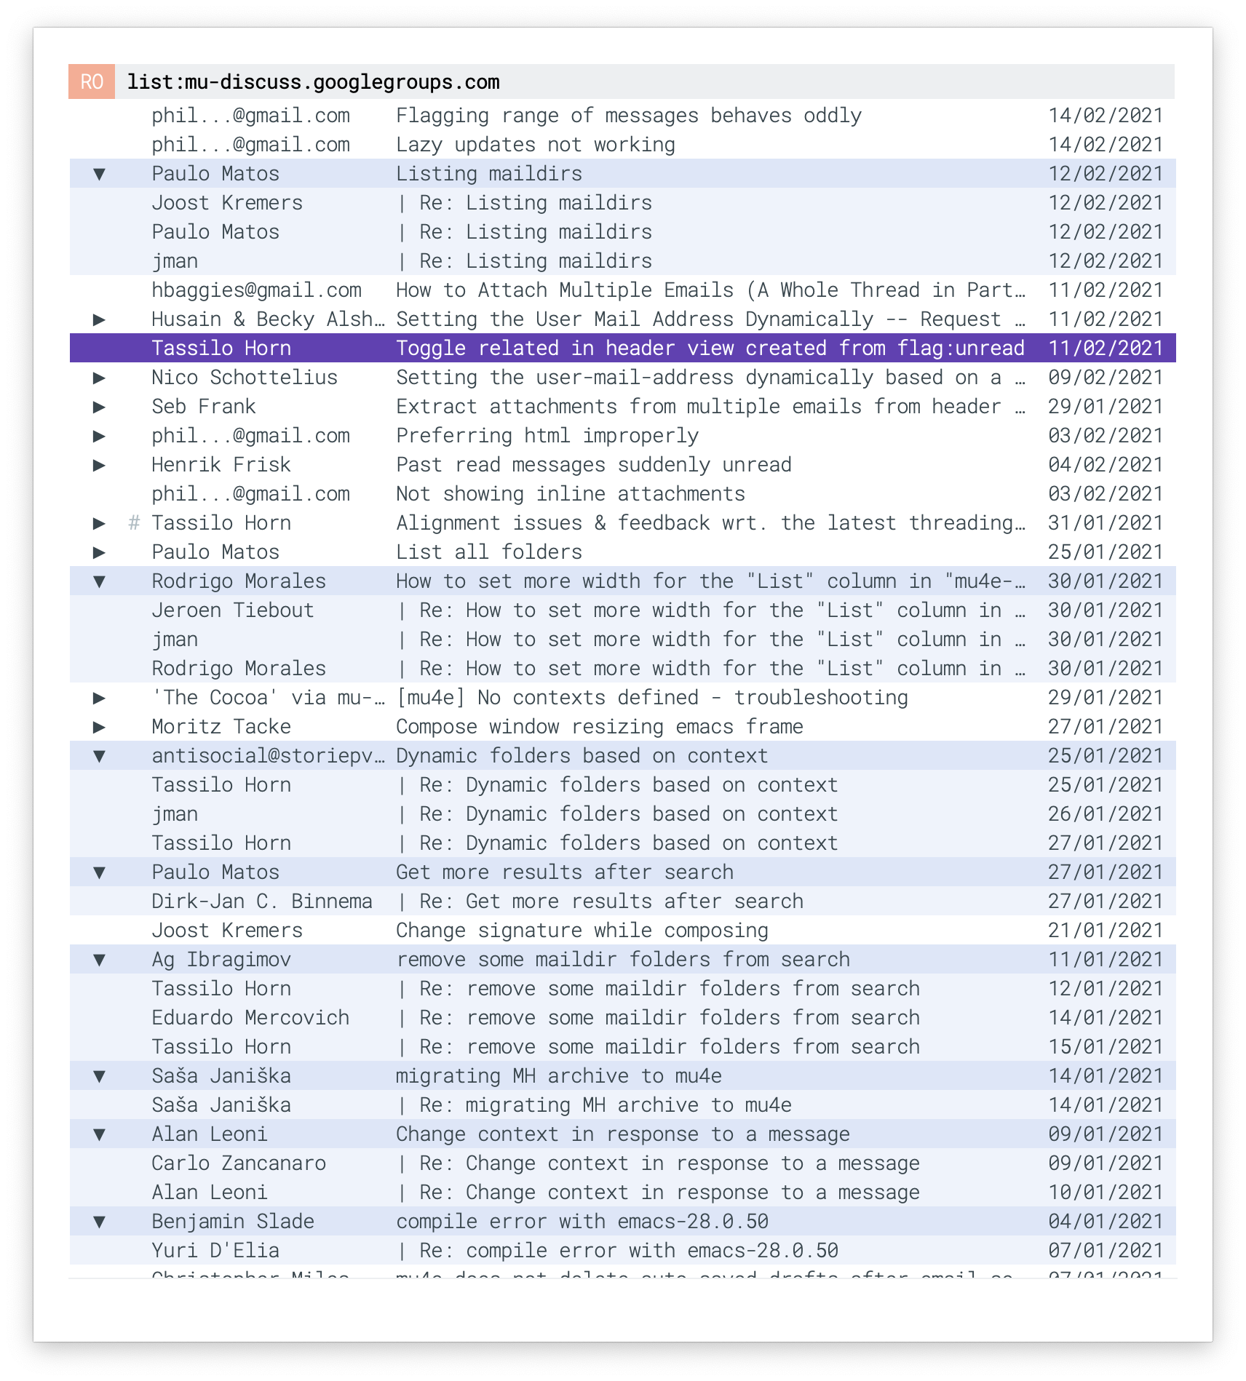
Task: Open Saša Janiška Re: migrating MH archive
Action: click(x=623, y=1105)
